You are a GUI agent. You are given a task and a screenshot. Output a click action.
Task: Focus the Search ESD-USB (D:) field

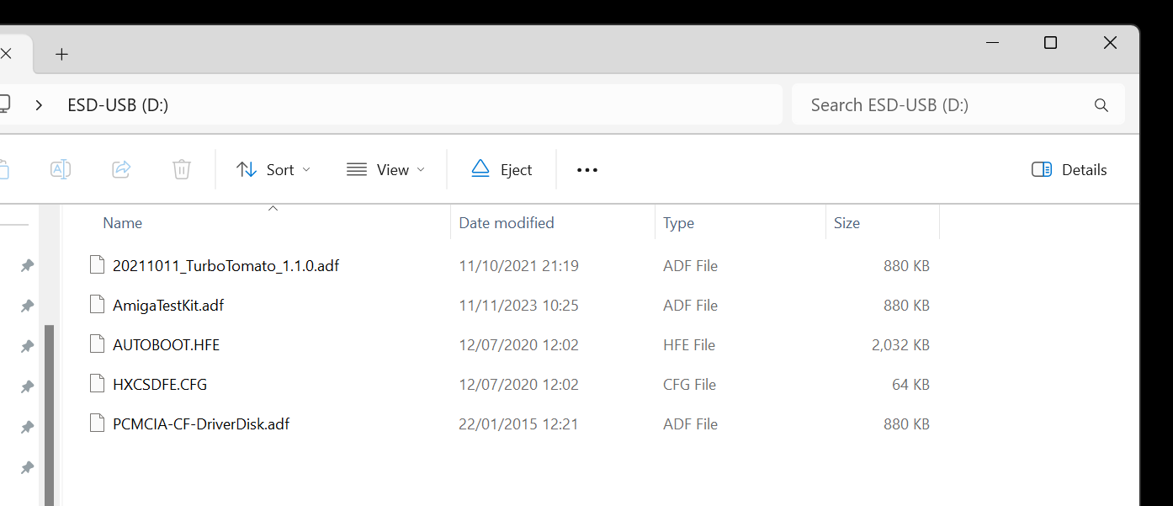pos(958,105)
